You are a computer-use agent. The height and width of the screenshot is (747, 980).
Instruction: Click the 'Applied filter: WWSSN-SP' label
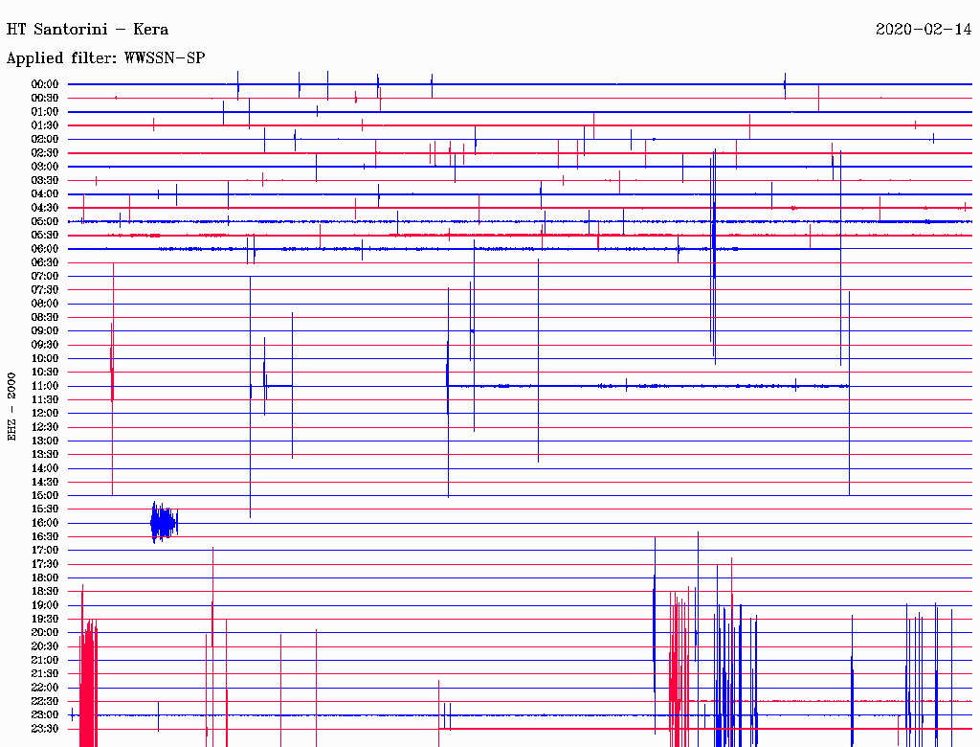point(105,58)
